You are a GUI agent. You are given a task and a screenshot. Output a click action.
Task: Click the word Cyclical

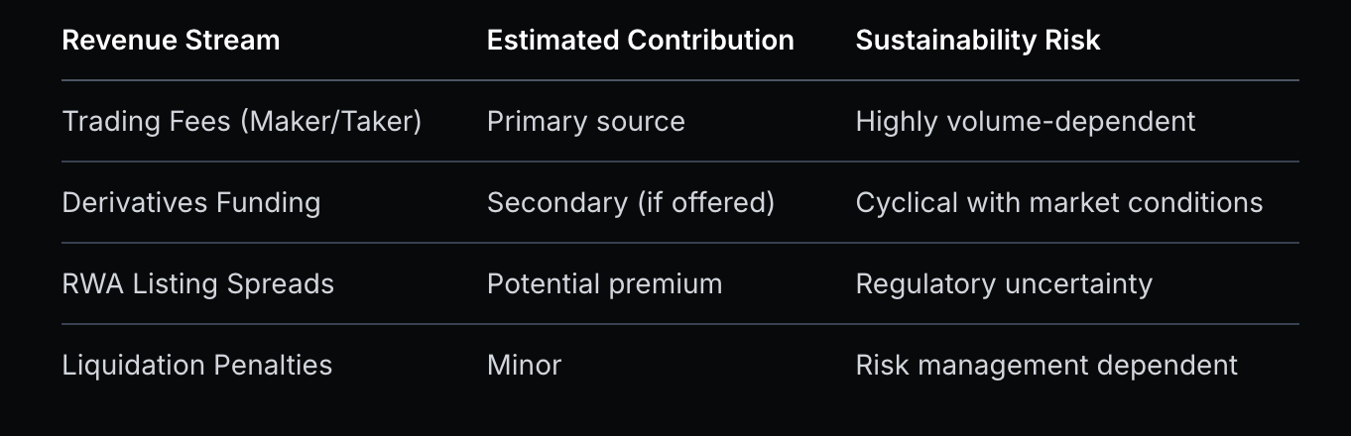[899, 202]
